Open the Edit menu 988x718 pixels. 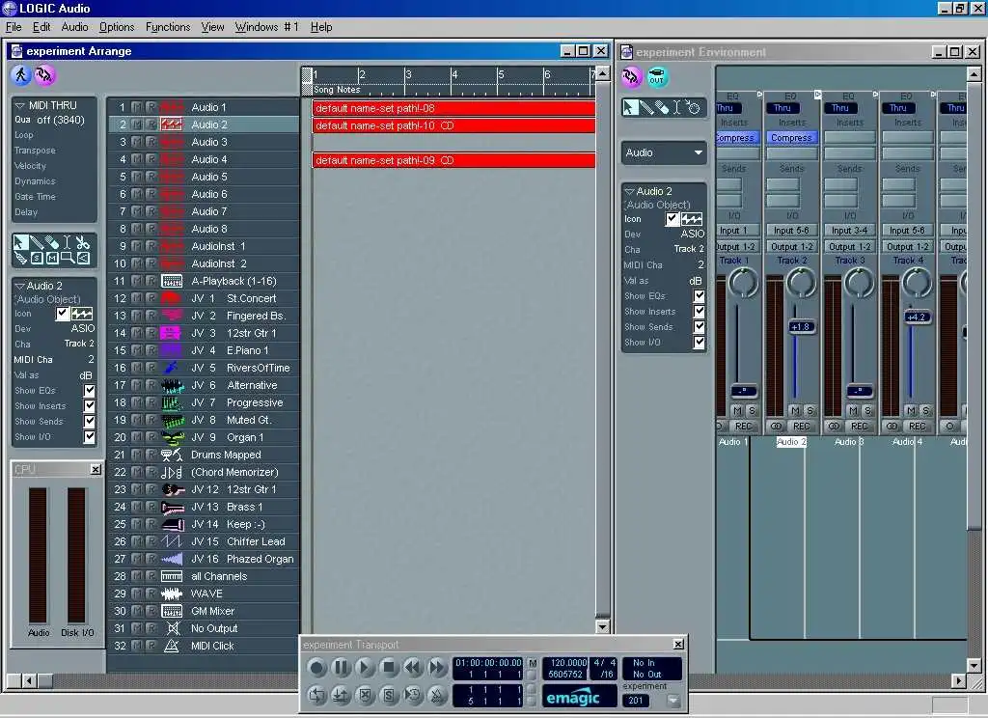tap(41, 27)
